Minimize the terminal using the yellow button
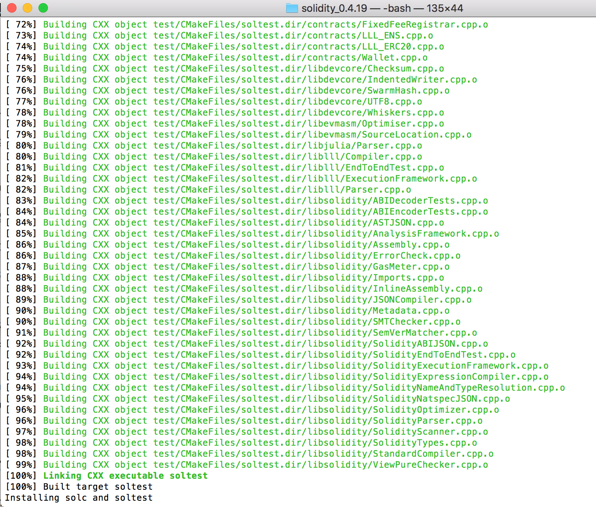 coord(27,8)
